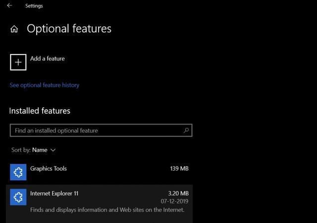This screenshot has width=317, height=223.
Task: Focus the Find an installed optional feature box
Action: [101, 130]
